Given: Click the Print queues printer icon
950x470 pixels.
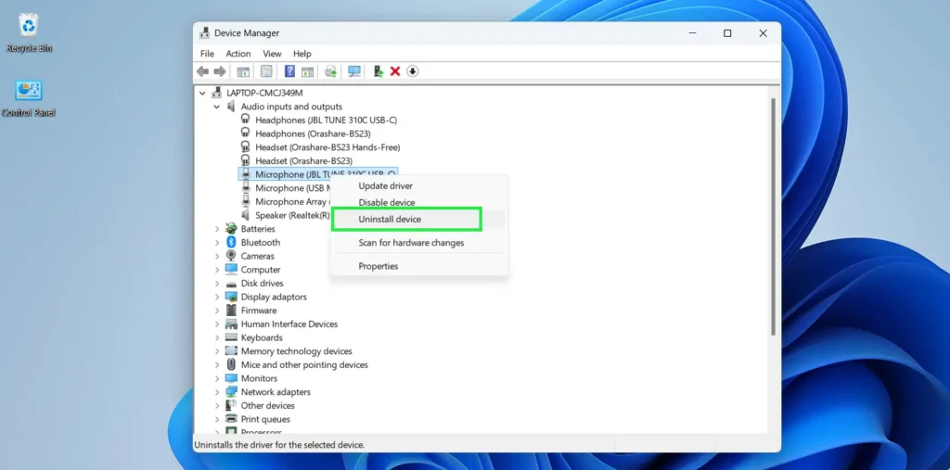Looking at the screenshot, I should pyautogui.click(x=231, y=419).
